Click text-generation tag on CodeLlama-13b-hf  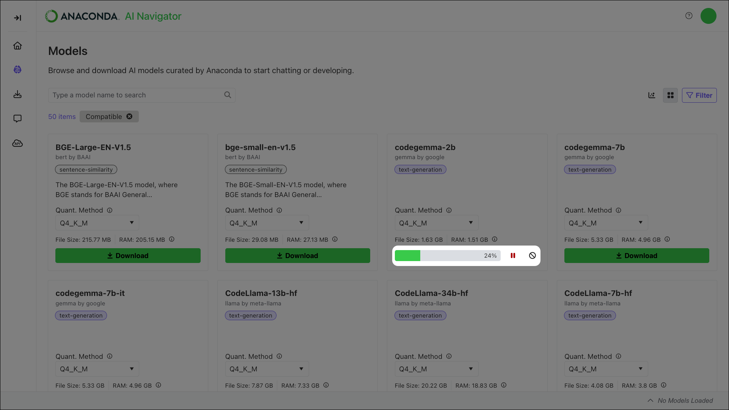coord(251,315)
